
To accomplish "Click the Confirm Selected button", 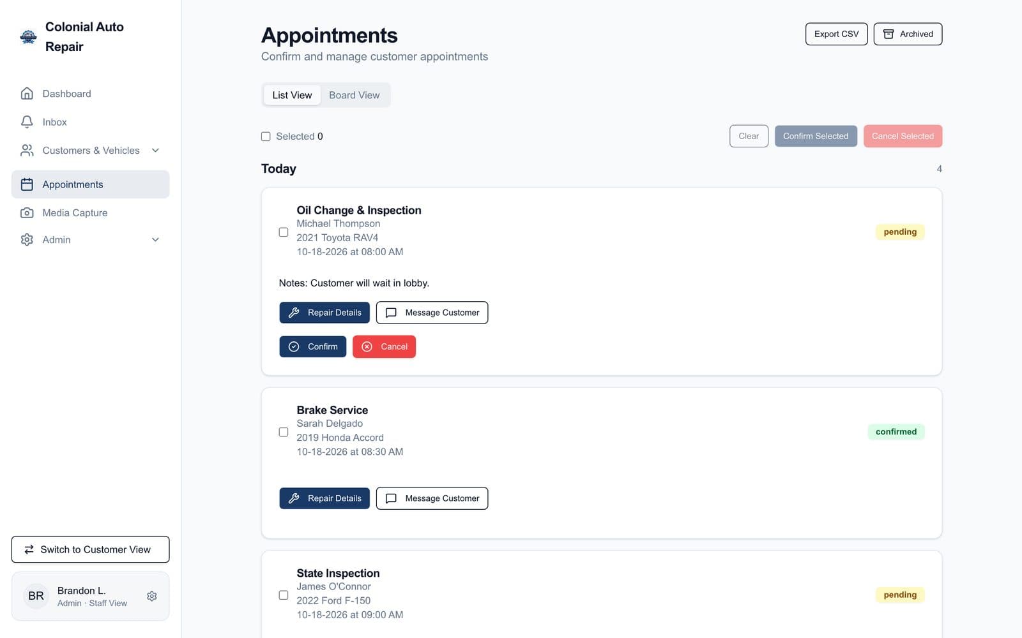I will pos(816,136).
